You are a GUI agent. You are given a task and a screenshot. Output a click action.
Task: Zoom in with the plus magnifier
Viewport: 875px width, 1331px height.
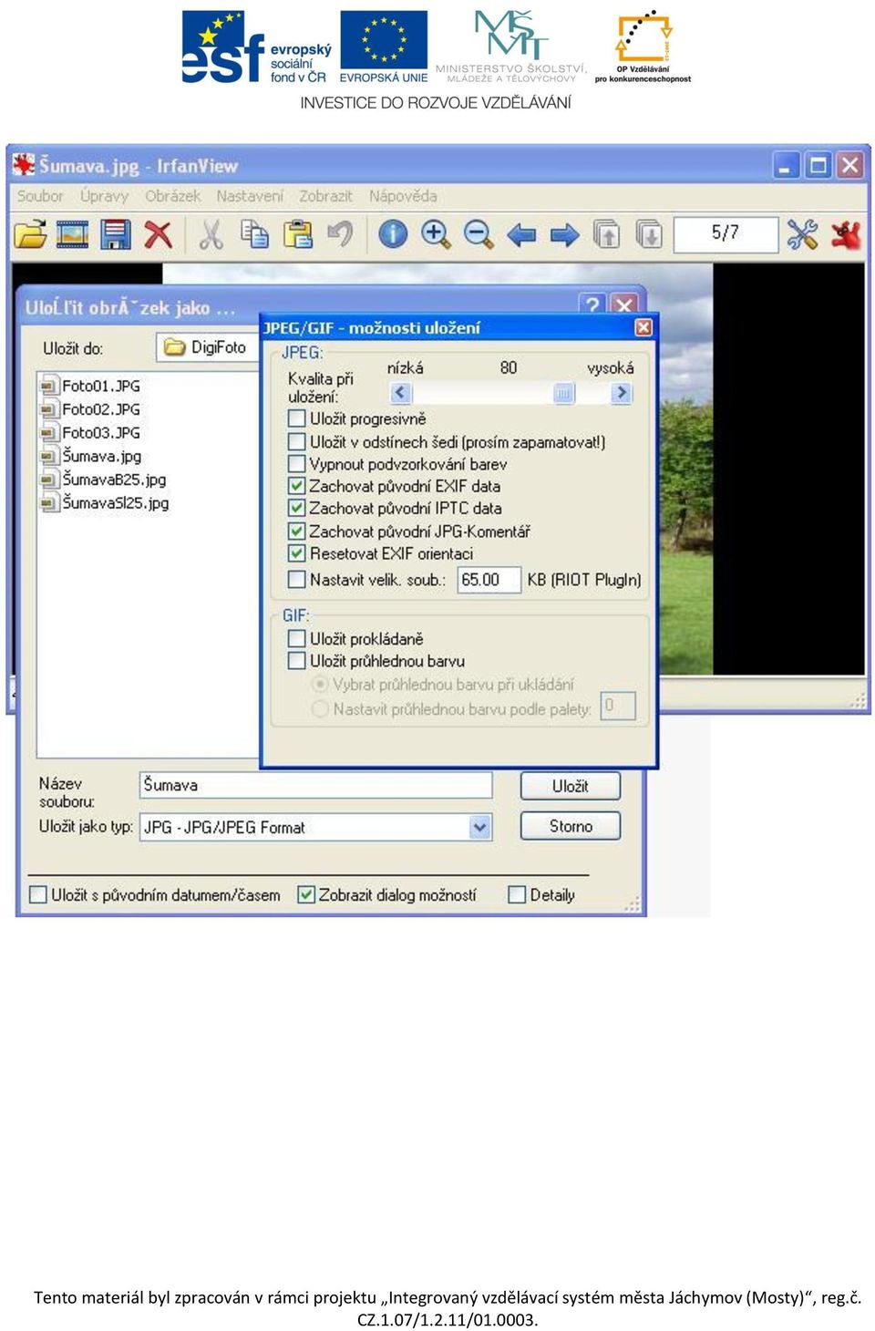click(x=436, y=234)
